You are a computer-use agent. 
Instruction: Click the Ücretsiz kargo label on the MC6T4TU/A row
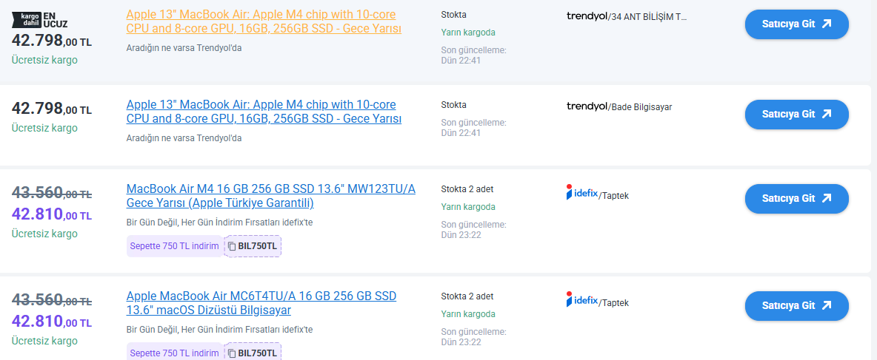(44, 341)
